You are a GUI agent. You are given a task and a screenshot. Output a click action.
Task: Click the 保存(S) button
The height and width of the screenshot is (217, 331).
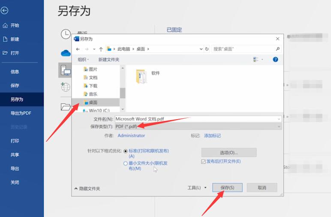click(x=227, y=187)
